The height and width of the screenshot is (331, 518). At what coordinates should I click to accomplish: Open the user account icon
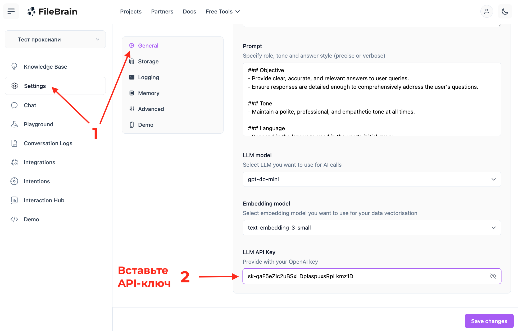click(487, 11)
